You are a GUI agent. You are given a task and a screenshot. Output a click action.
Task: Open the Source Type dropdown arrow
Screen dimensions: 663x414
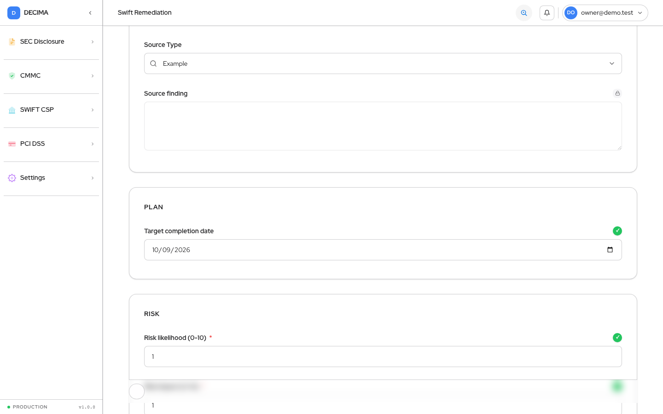tap(612, 63)
